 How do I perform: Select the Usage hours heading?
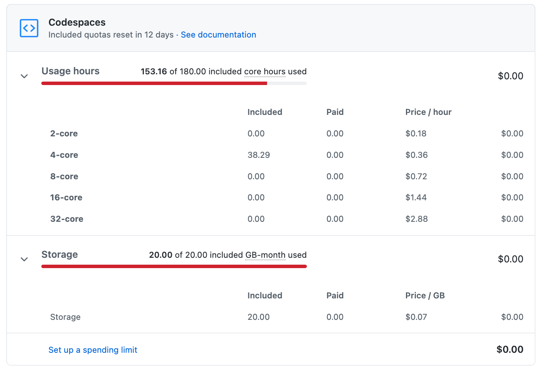tap(70, 71)
